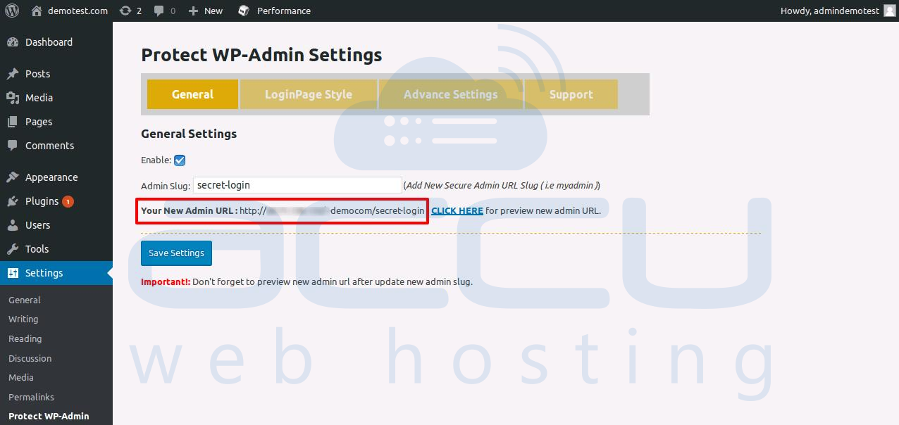Open Discussion settings submenu link
This screenshot has width=899, height=425.
[30, 359]
